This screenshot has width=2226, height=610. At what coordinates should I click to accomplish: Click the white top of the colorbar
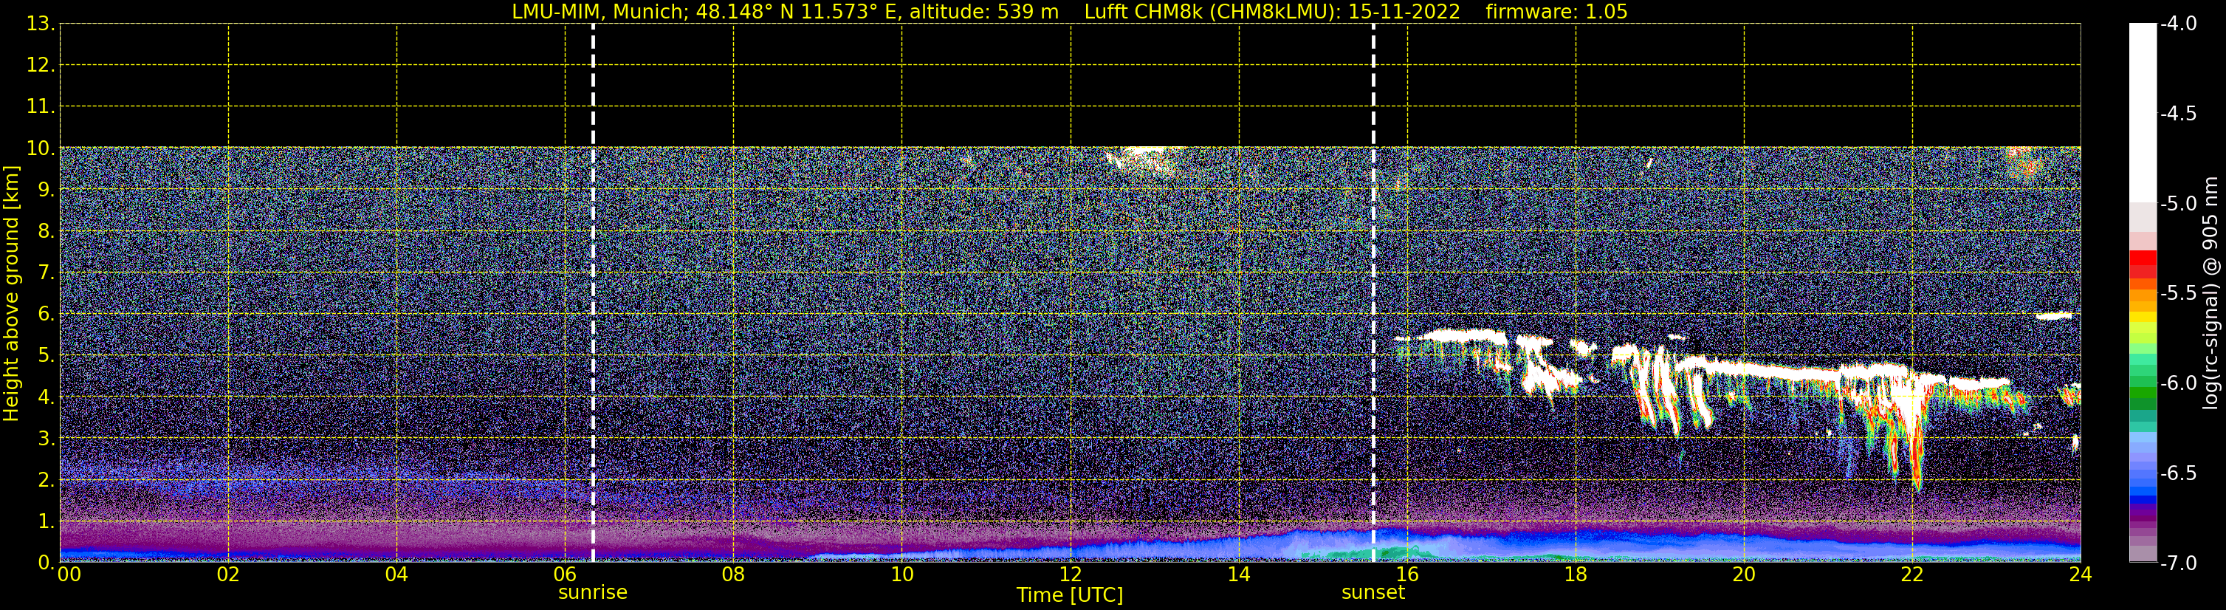click(x=2143, y=112)
